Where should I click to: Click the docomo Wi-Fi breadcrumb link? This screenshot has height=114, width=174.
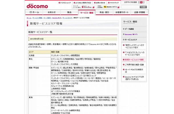tap(57, 18)
